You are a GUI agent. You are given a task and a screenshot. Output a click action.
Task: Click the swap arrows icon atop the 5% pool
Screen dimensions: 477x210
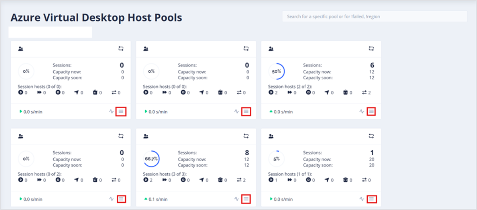[x=371, y=136]
